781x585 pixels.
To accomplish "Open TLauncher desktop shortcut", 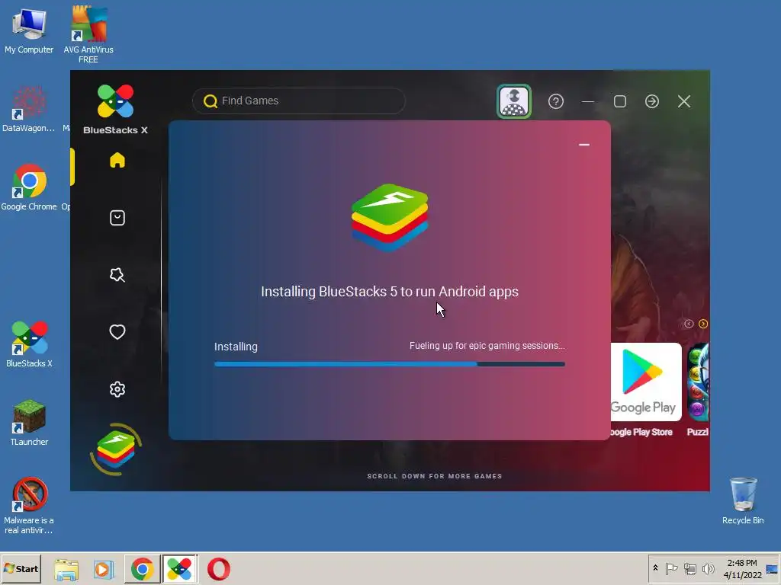I will click(x=29, y=423).
